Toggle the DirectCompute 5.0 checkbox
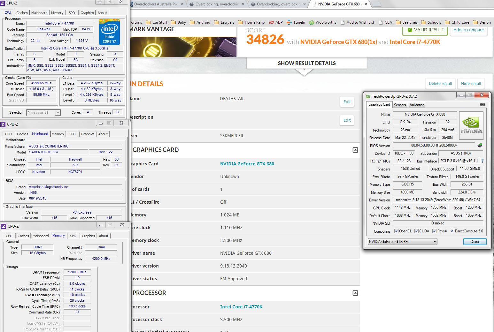The width and height of the screenshot is (494, 332). click(452, 231)
